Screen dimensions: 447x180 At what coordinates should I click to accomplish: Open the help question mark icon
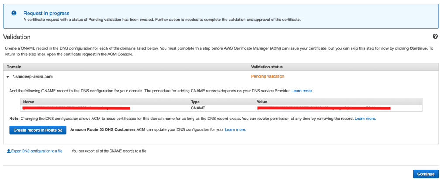(435, 37)
